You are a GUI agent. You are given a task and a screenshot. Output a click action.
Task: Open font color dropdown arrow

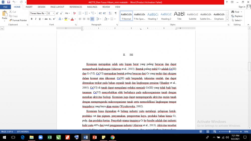click(75, 19)
